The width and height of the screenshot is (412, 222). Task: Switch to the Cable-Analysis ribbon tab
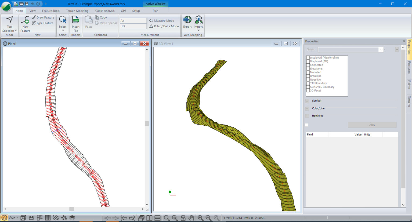[x=105, y=11]
